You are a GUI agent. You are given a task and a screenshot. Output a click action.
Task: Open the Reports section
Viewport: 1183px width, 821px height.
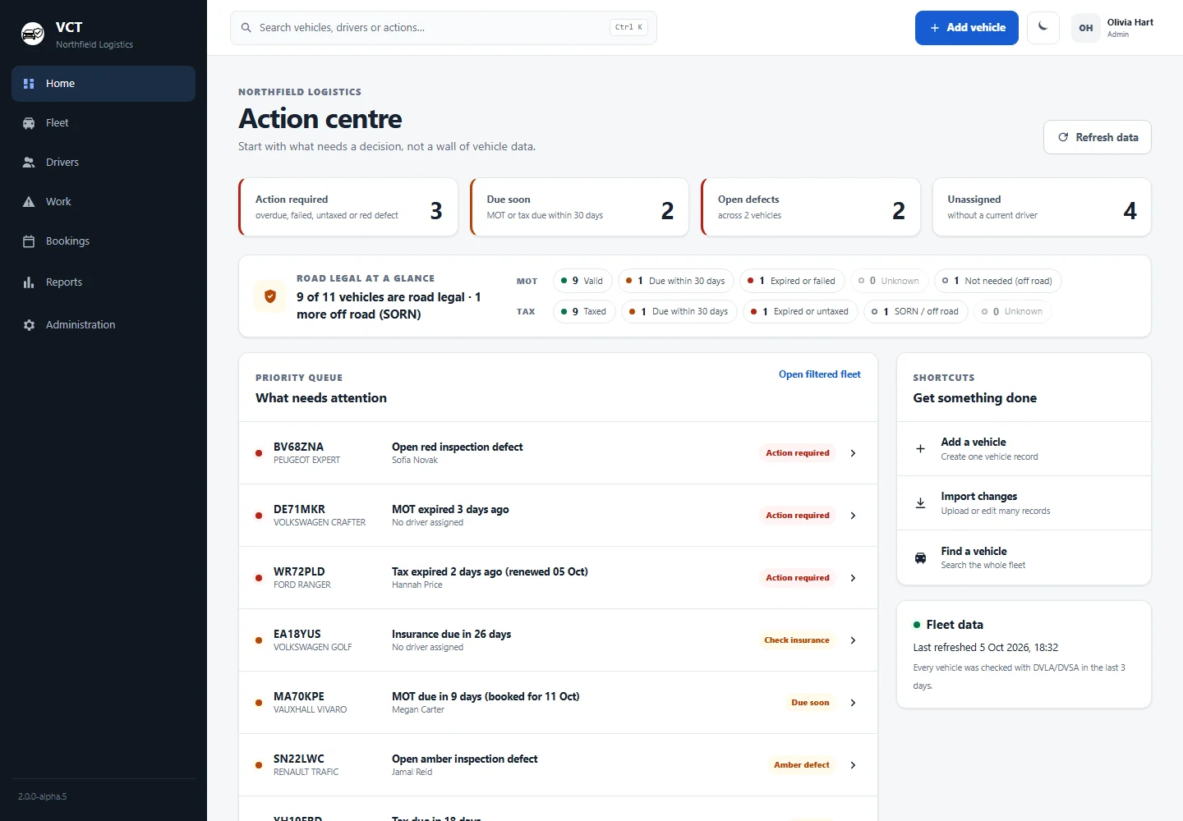(104, 282)
